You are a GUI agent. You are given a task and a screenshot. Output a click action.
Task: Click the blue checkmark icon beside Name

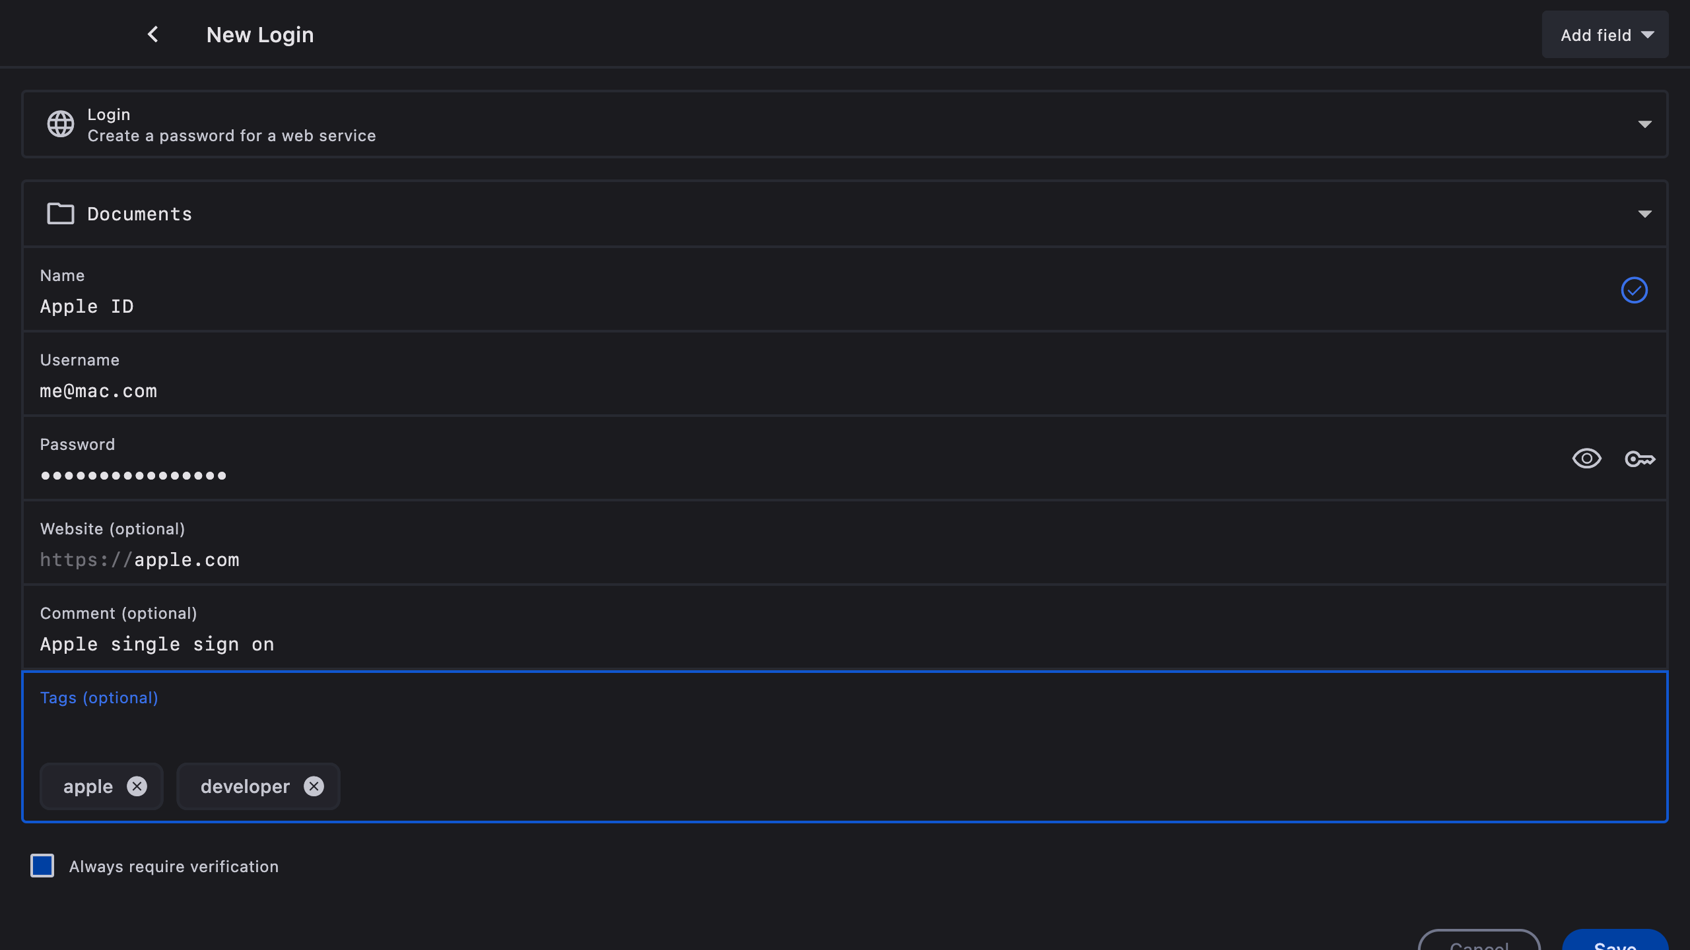pyautogui.click(x=1634, y=290)
